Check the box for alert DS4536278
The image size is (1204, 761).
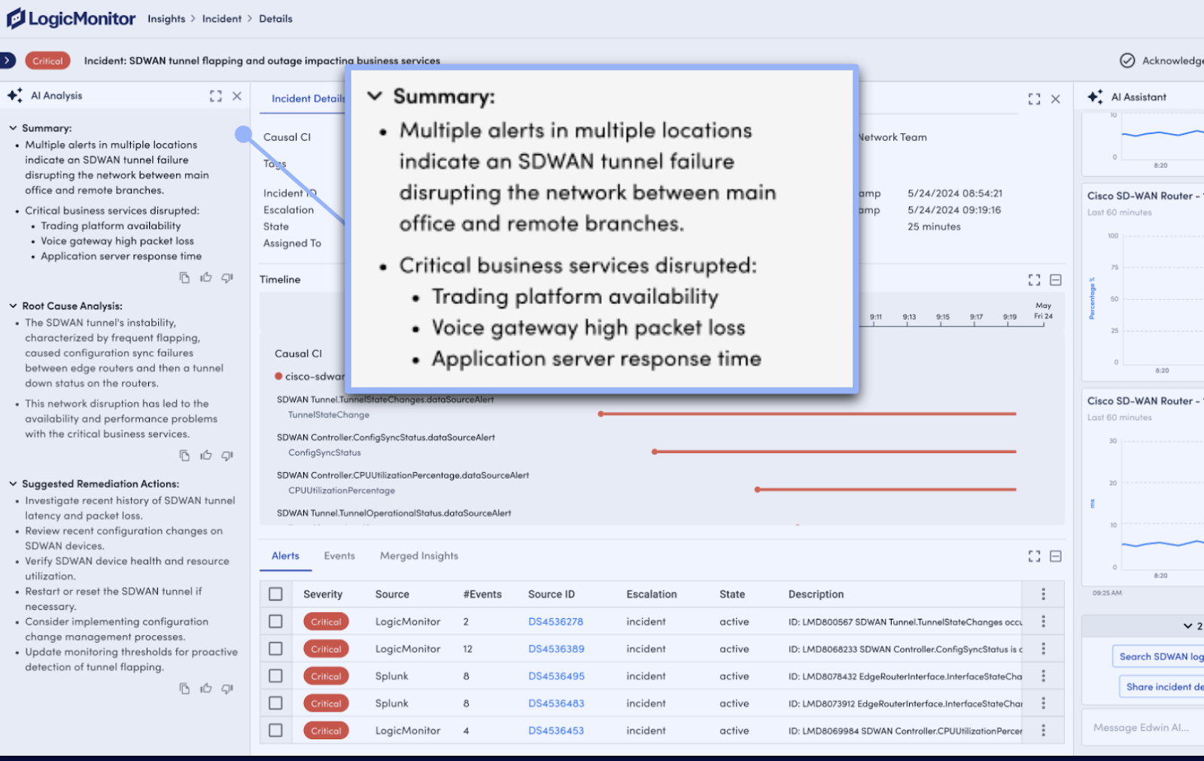[275, 621]
